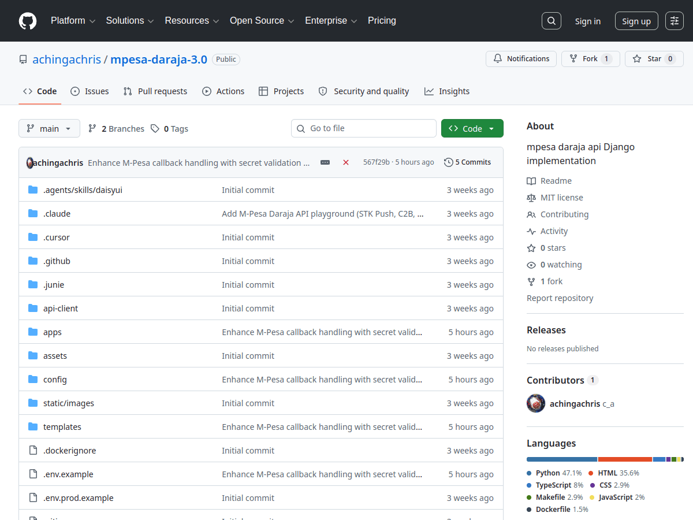Image resolution: width=693 pixels, height=520 pixels.
Task: Expand the Enterprise menu
Action: pyautogui.click(x=331, y=21)
